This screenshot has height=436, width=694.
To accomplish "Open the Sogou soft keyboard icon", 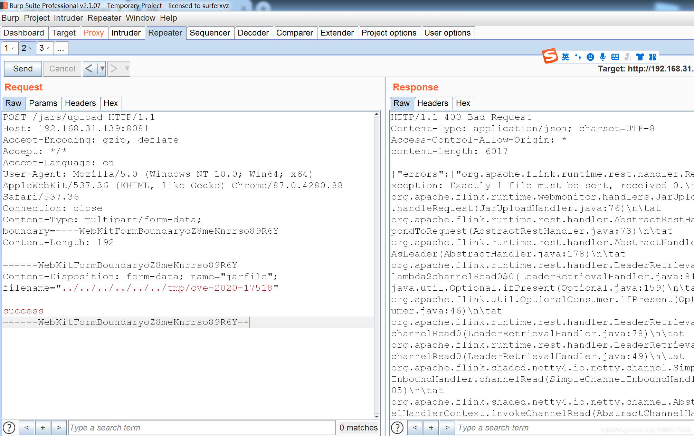I will [x=615, y=57].
